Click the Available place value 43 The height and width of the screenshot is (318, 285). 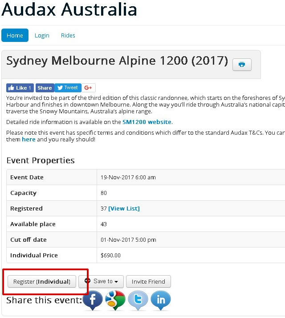click(104, 224)
